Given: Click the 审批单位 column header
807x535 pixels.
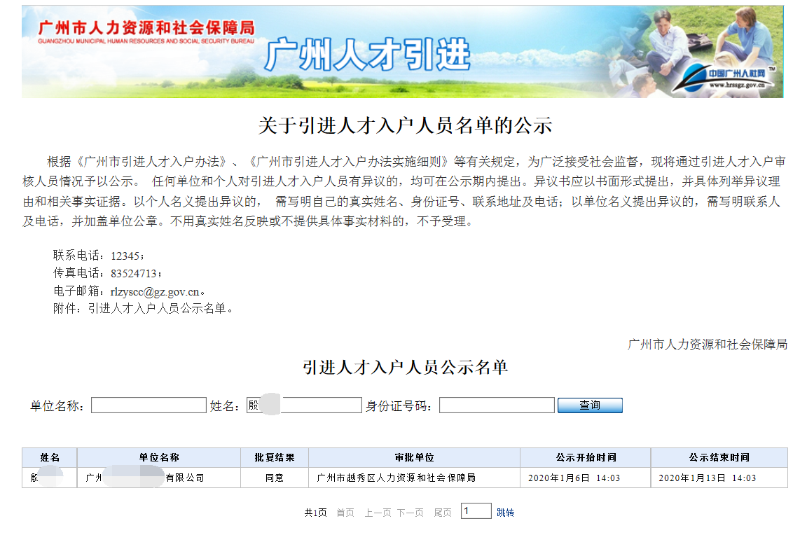Looking at the screenshot, I should click(414, 457).
